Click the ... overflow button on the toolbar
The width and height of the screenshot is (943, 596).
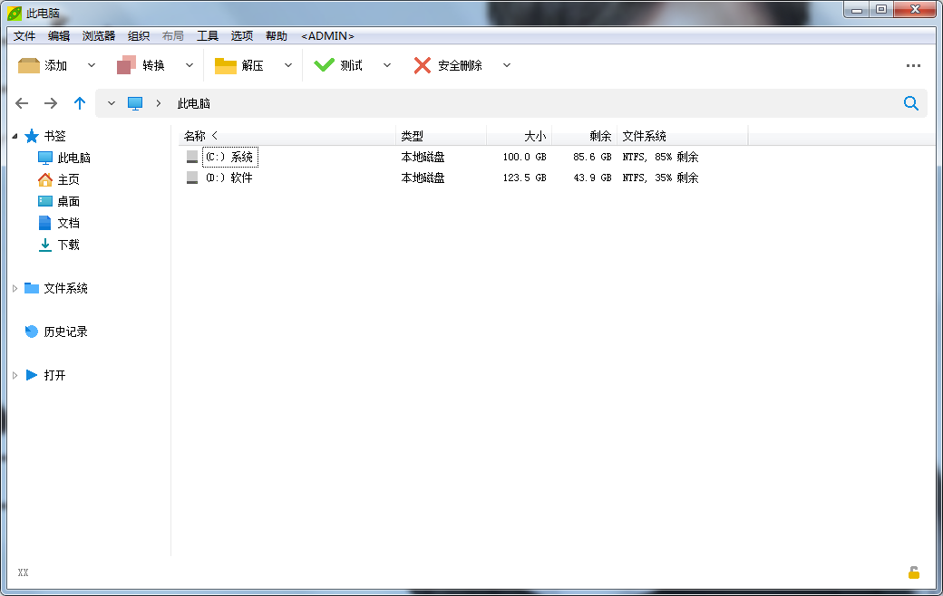click(912, 64)
